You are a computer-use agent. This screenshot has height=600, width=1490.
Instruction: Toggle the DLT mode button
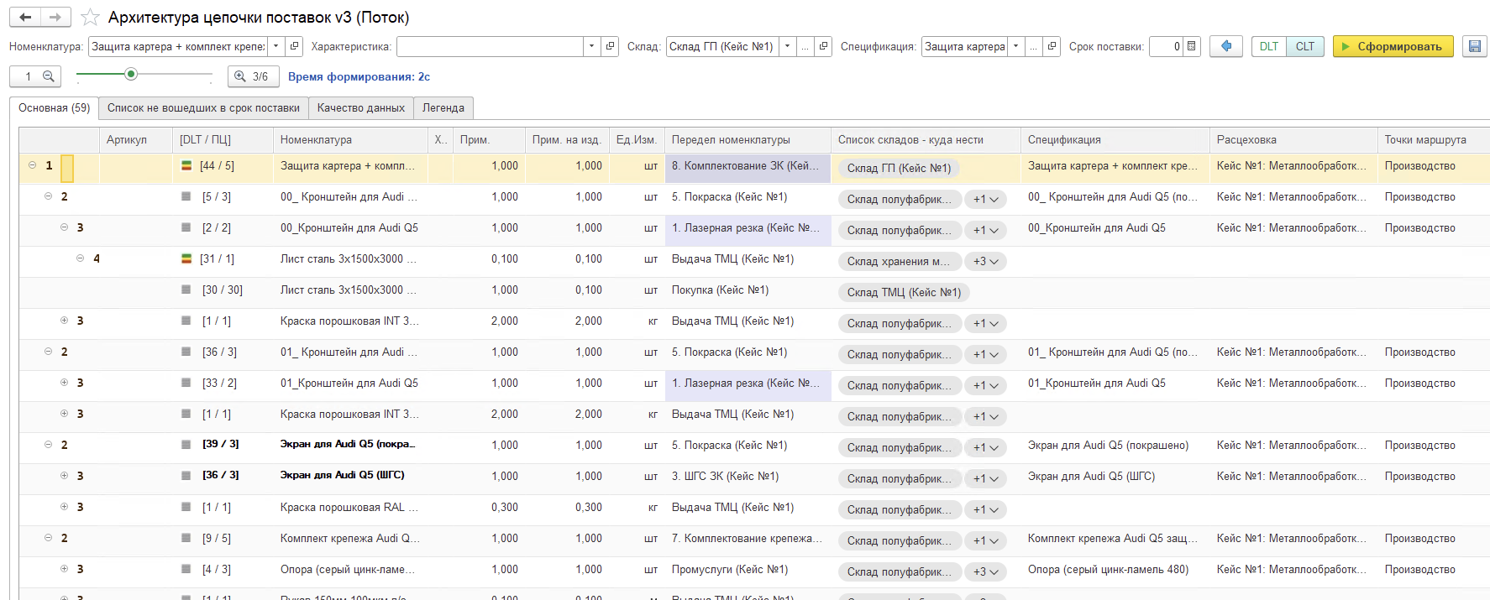1268,46
